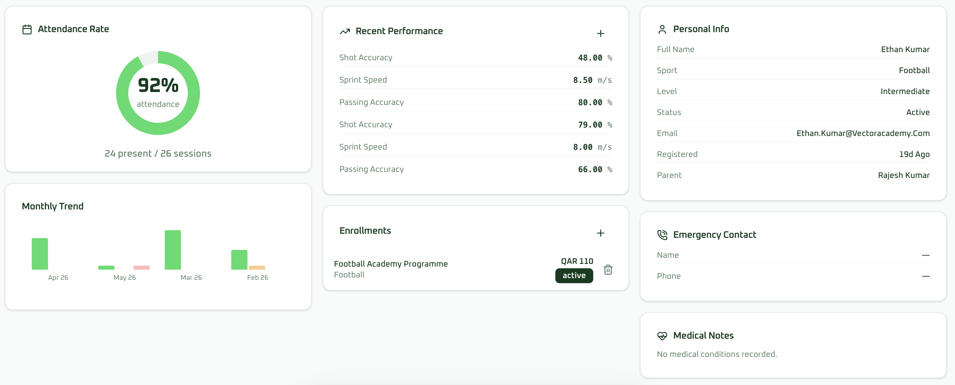Click the Mar 26 green bar
Screen dimensions: 955x385
(x=173, y=250)
